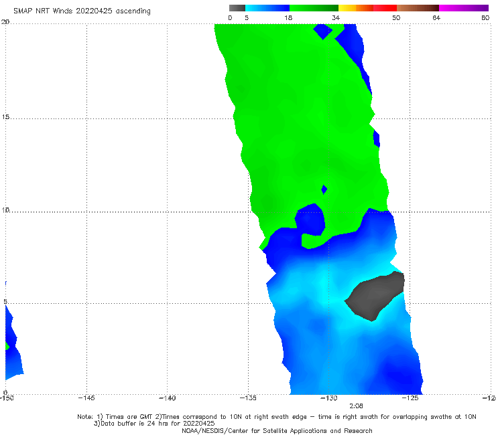Click the swath time label '2:08'
This screenshot has width=496, height=435.
coord(356,406)
